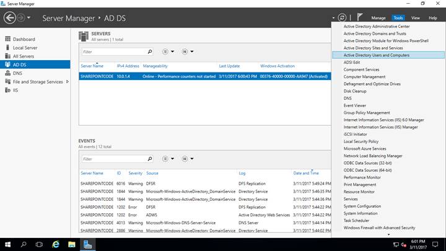This screenshot has width=446, height=251.
Task: Open the Windows Start button
Action: 7,244
